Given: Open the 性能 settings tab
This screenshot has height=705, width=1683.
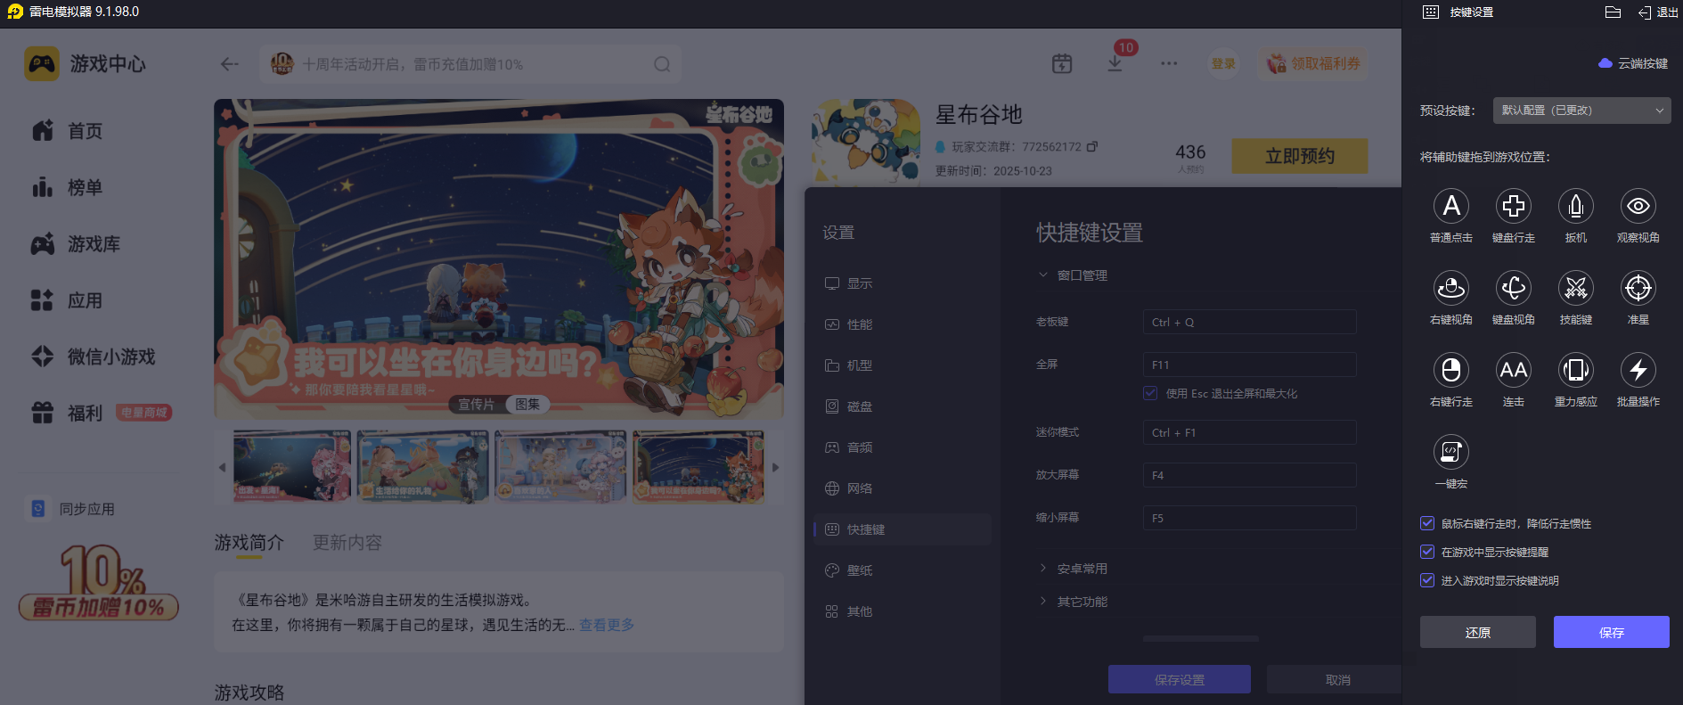Looking at the screenshot, I should (903, 324).
